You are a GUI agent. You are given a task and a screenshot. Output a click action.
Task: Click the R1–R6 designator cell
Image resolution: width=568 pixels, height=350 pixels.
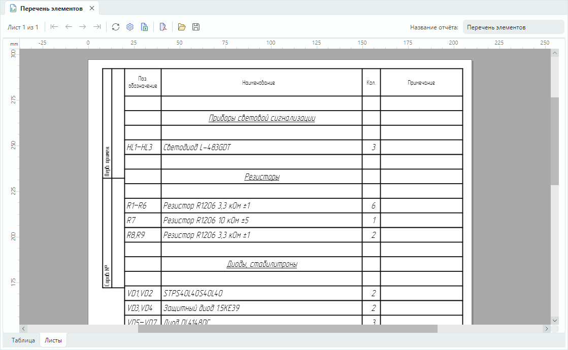point(143,205)
